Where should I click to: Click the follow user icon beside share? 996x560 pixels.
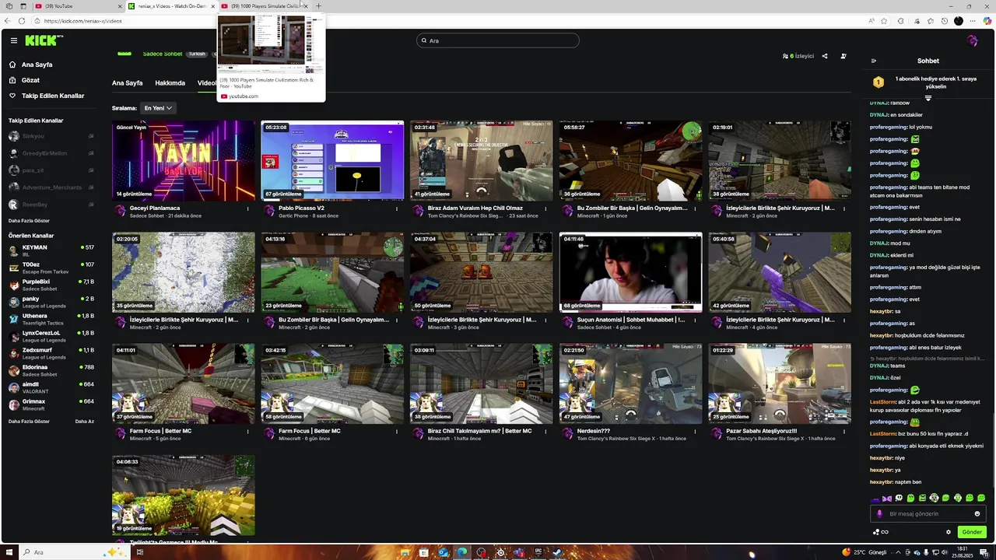click(x=843, y=56)
